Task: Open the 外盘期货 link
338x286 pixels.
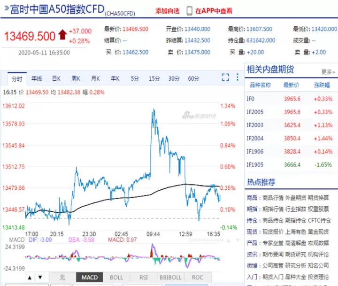Action: (x=296, y=198)
